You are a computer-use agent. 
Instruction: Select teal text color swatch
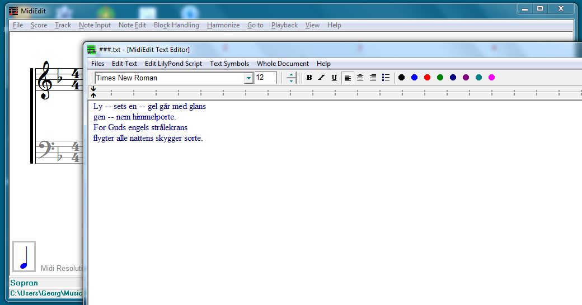479,78
